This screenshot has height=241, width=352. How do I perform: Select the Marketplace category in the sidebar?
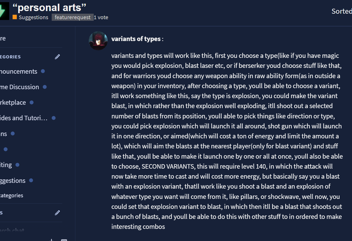[13, 102]
